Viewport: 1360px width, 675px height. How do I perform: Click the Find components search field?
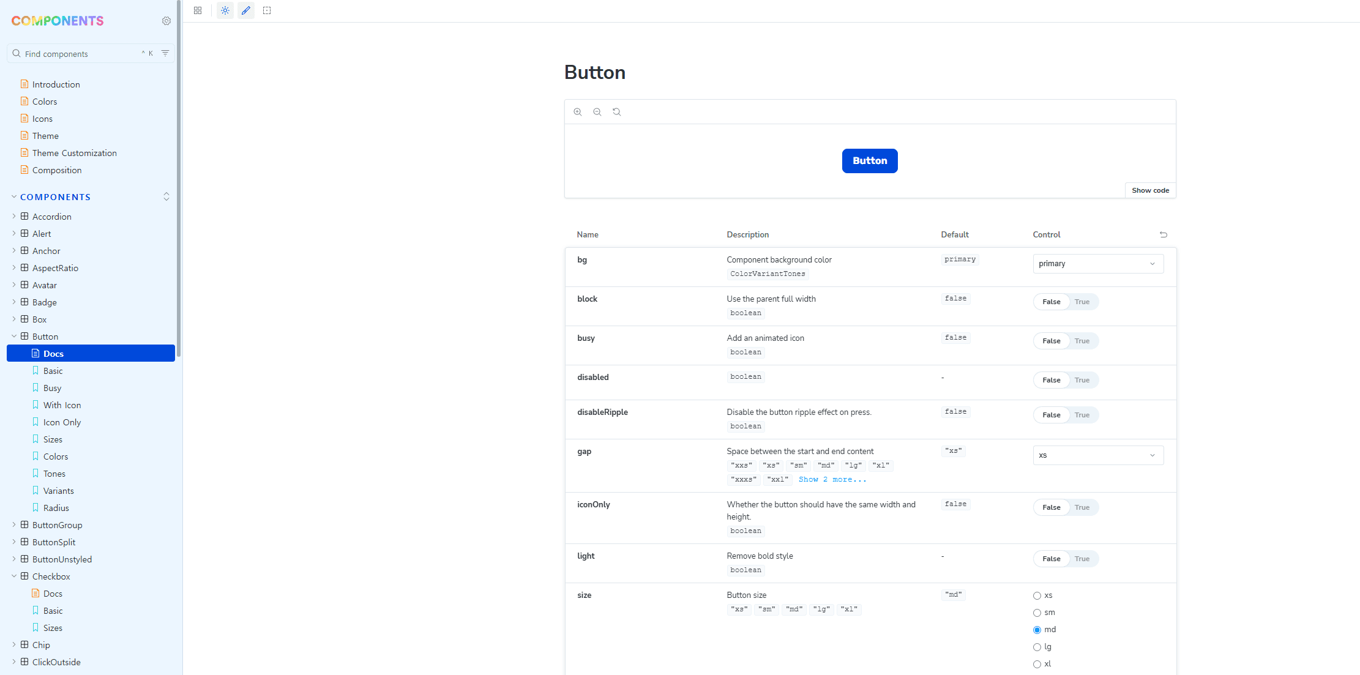coord(80,54)
